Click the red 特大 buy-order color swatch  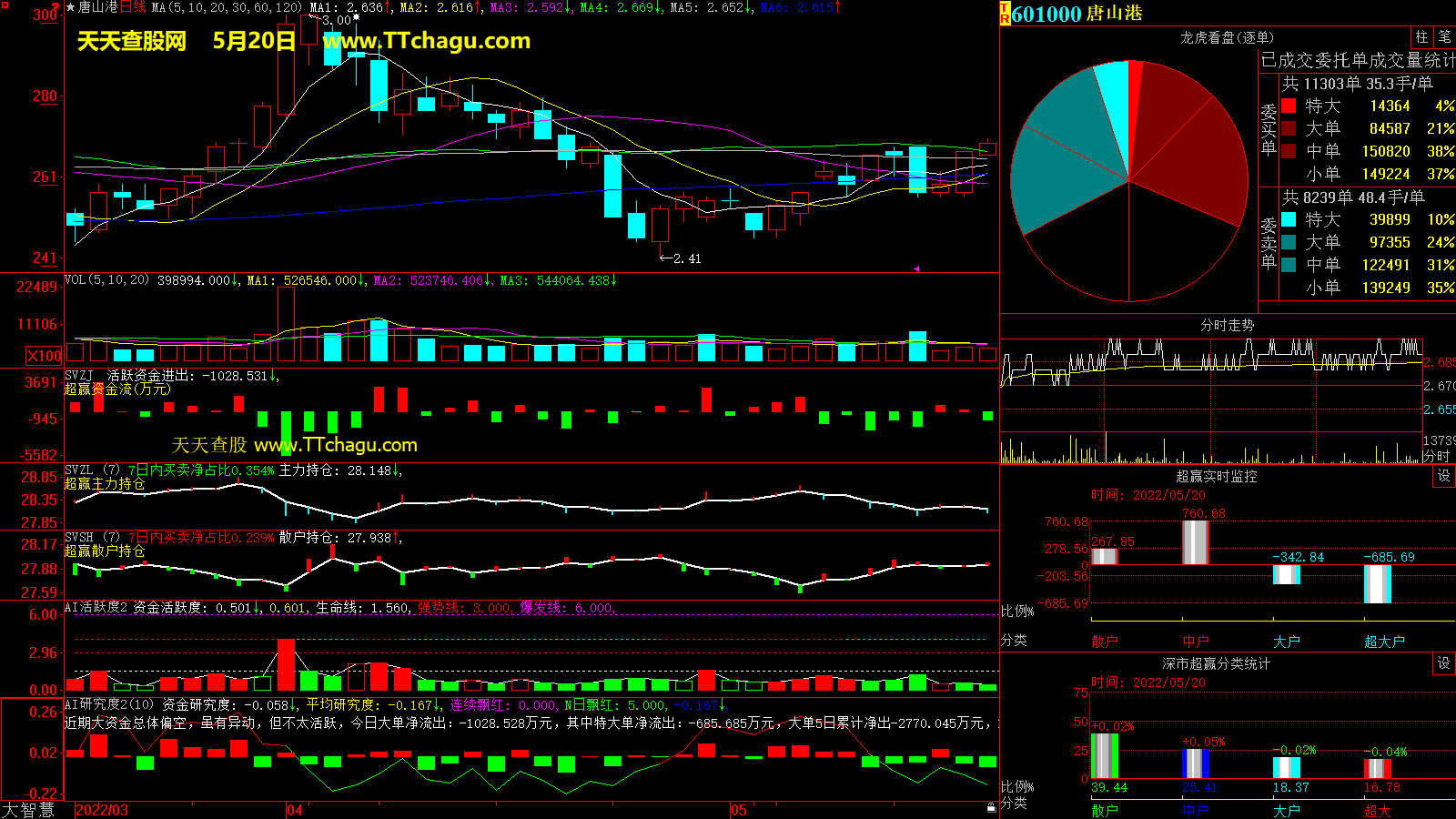coord(1289,106)
